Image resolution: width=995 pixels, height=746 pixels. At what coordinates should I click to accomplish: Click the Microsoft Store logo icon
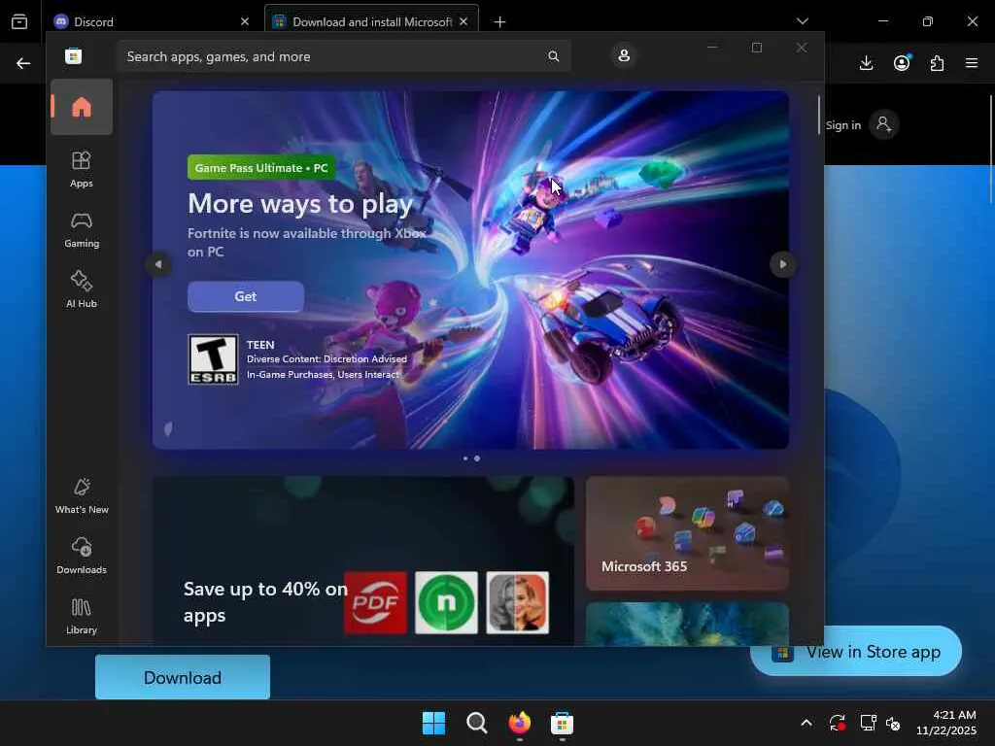[x=74, y=56]
